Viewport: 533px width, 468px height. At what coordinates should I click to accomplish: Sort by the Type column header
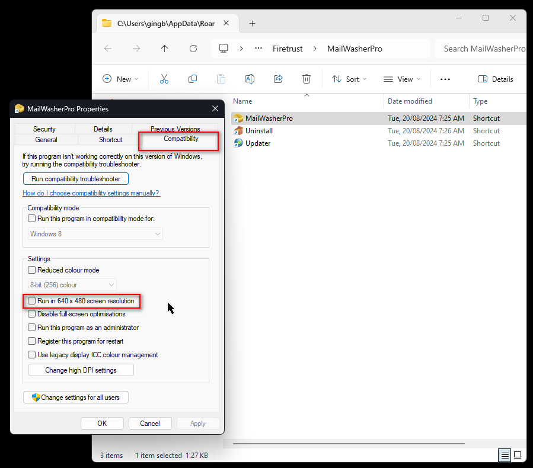pos(480,101)
